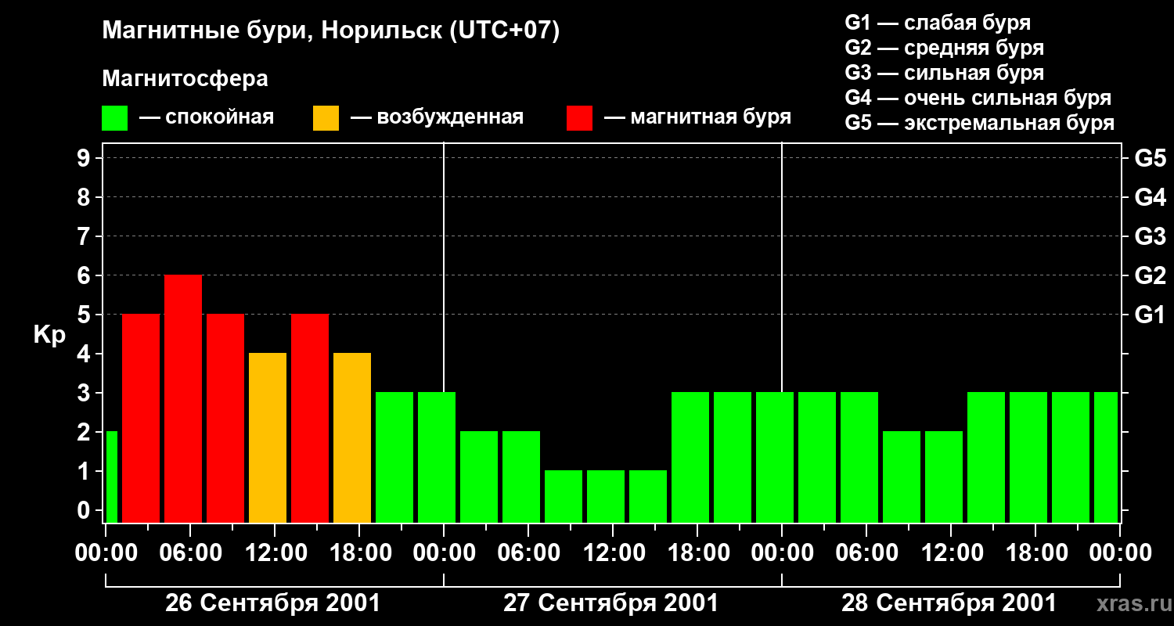This screenshot has width=1174, height=626.
Task: Click the 'G1' label on right axis
Action: (1151, 315)
